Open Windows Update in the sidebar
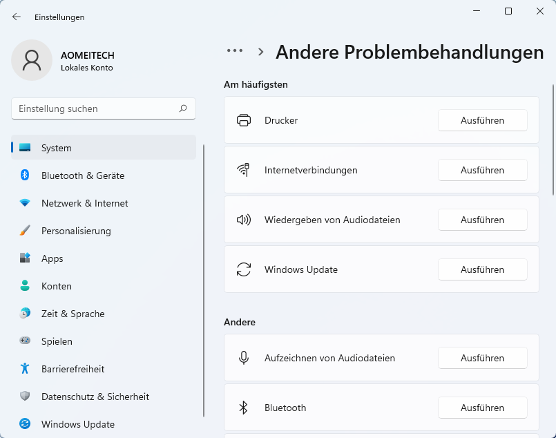The width and height of the screenshot is (556, 438). pyautogui.click(x=77, y=424)
